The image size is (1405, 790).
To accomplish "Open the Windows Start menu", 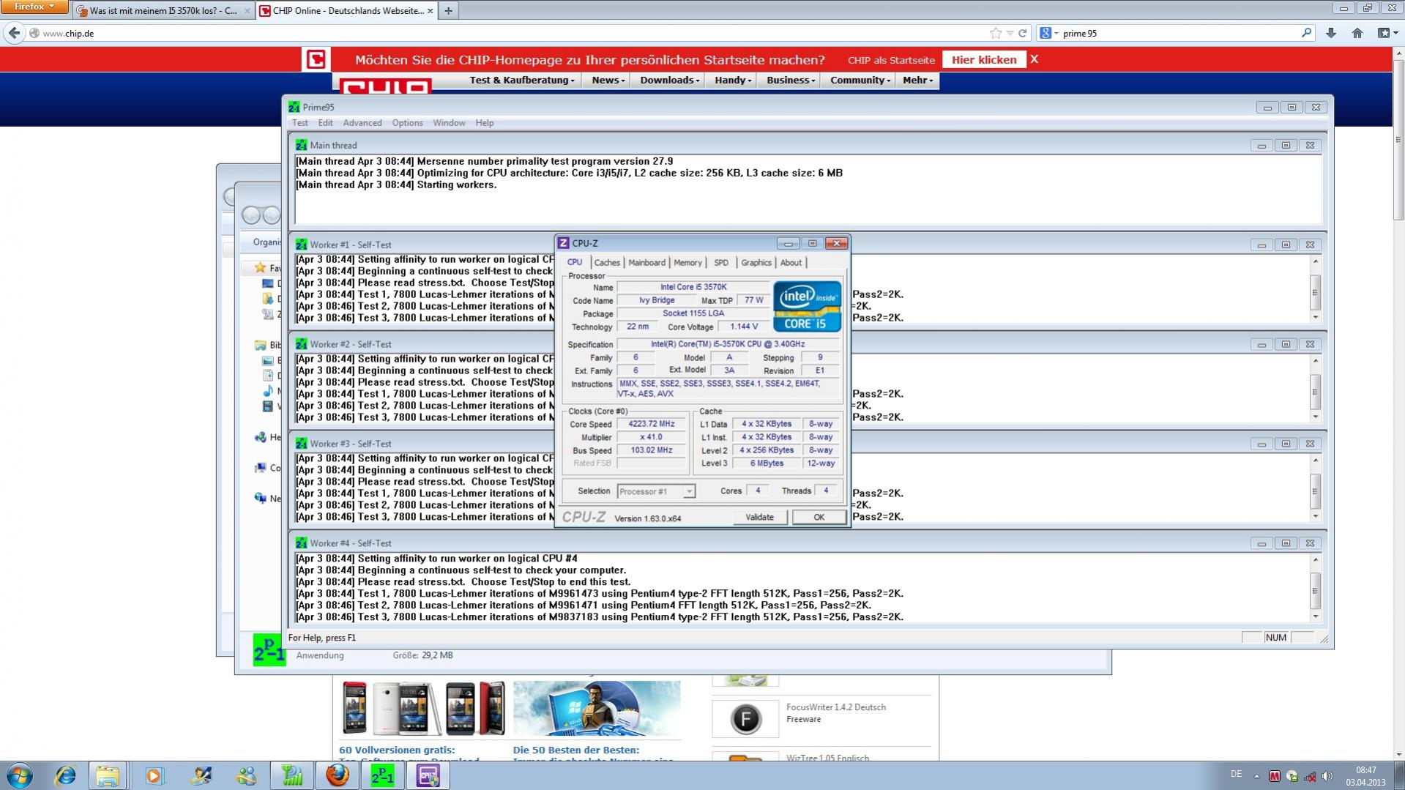I will (19, 775).
